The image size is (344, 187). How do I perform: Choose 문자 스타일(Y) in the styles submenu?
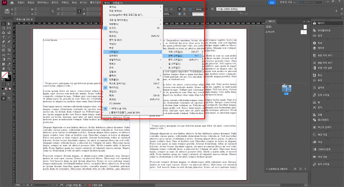pyautogui.click(x=182, y=60)
